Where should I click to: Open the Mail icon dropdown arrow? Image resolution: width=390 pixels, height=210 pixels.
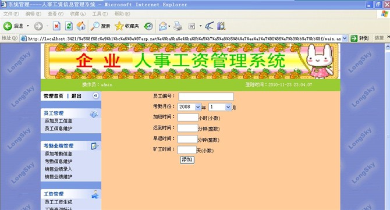(169, 26)
